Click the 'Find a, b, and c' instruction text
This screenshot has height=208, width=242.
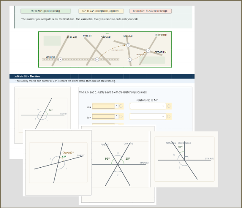tap(113, 92)
